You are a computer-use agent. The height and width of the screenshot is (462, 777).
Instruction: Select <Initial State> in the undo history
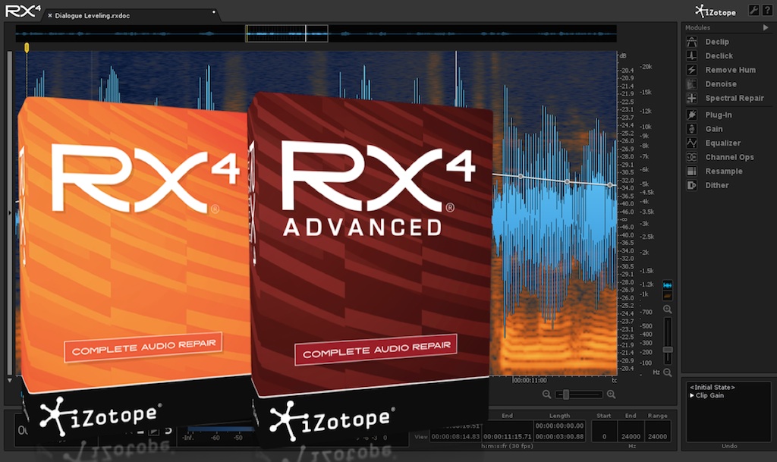pyautogui.click(x=713, y=386)
